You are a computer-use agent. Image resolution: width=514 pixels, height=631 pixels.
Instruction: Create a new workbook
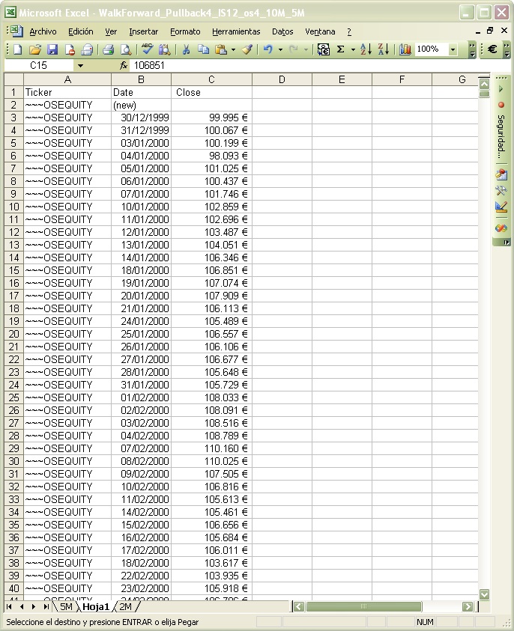pyautogui.click(x=18, y=49)
